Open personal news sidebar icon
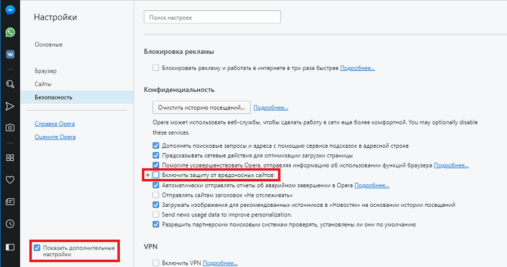 10,202
